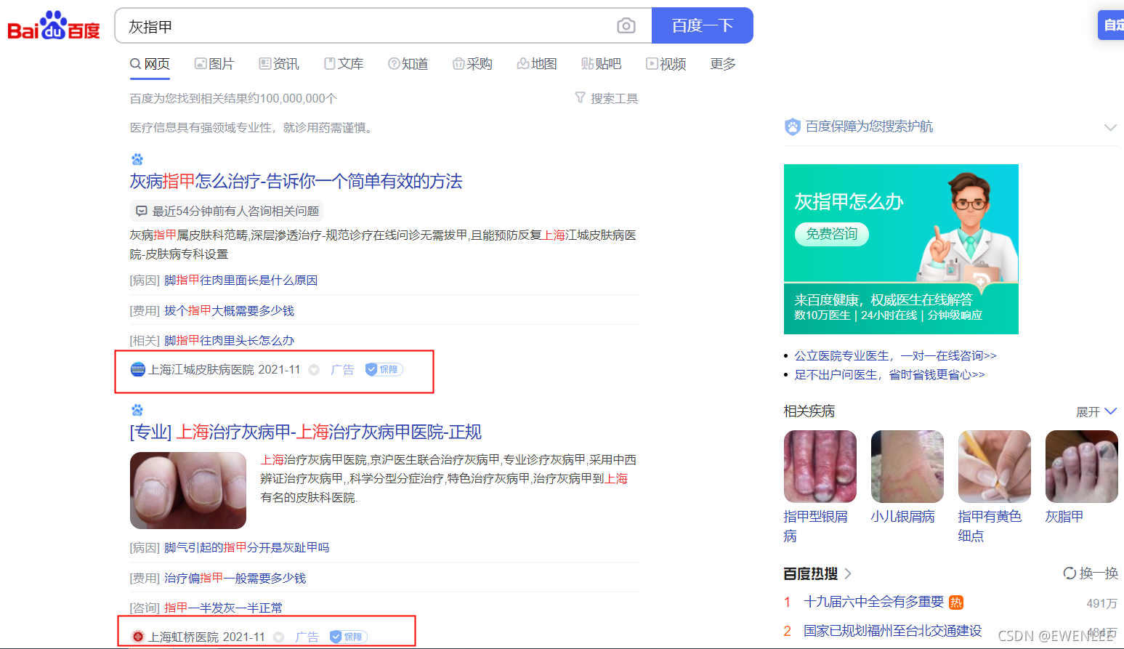Open link 治疗偏指甲一般需要多少钱
The image size is (1124, 649).
pyautogui.click(x=235, y=578)
